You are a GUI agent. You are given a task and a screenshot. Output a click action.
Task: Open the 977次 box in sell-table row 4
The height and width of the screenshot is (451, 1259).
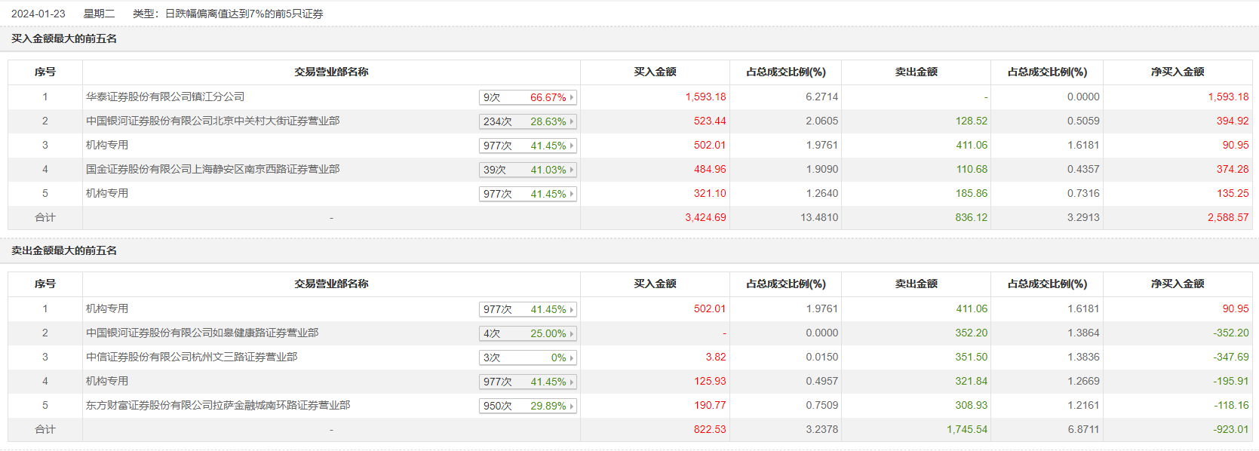527,382
